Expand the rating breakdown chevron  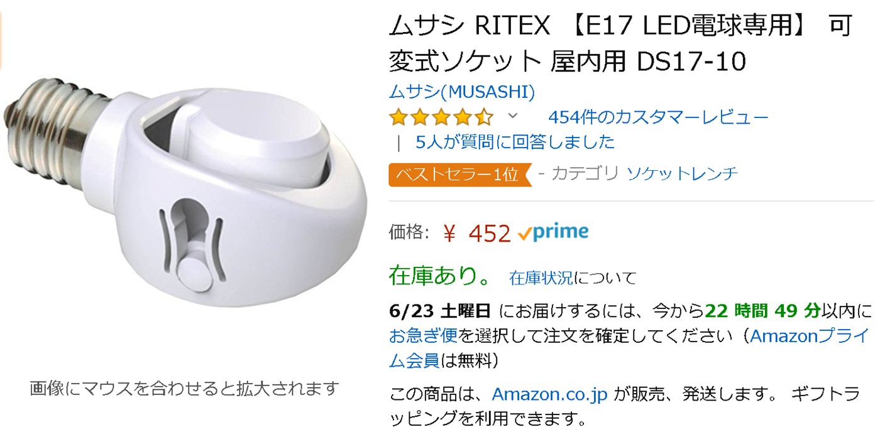(512, 116)
